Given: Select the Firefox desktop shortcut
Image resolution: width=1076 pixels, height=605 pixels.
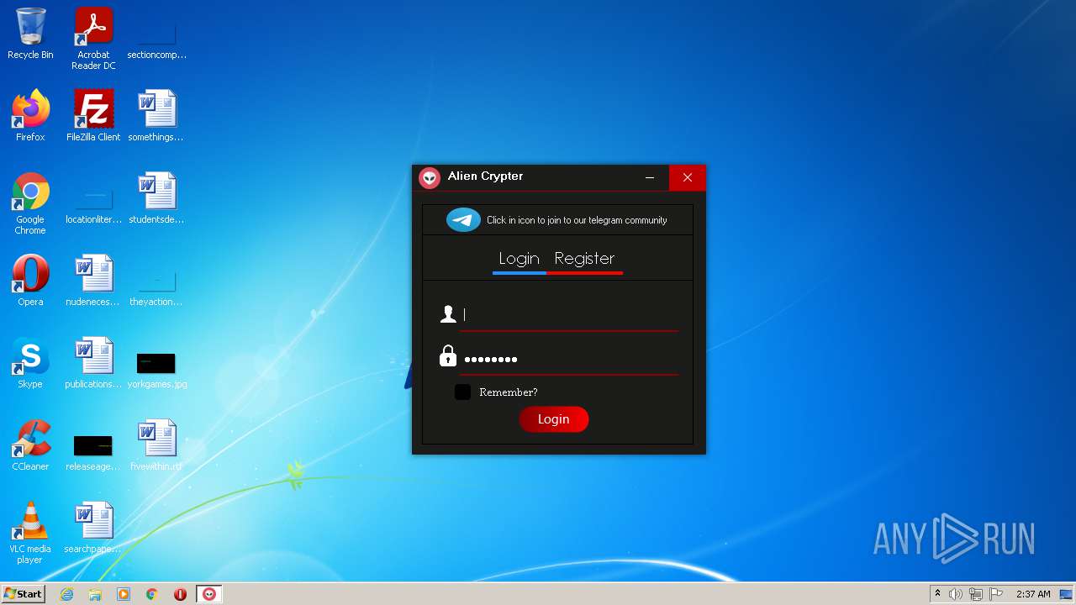Looking at the screenshot, I should tap(30, 116).
